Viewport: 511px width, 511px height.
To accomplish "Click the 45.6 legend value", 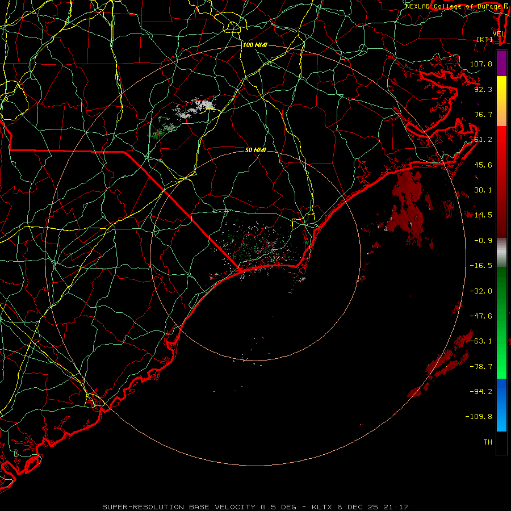I will (483, 165).
